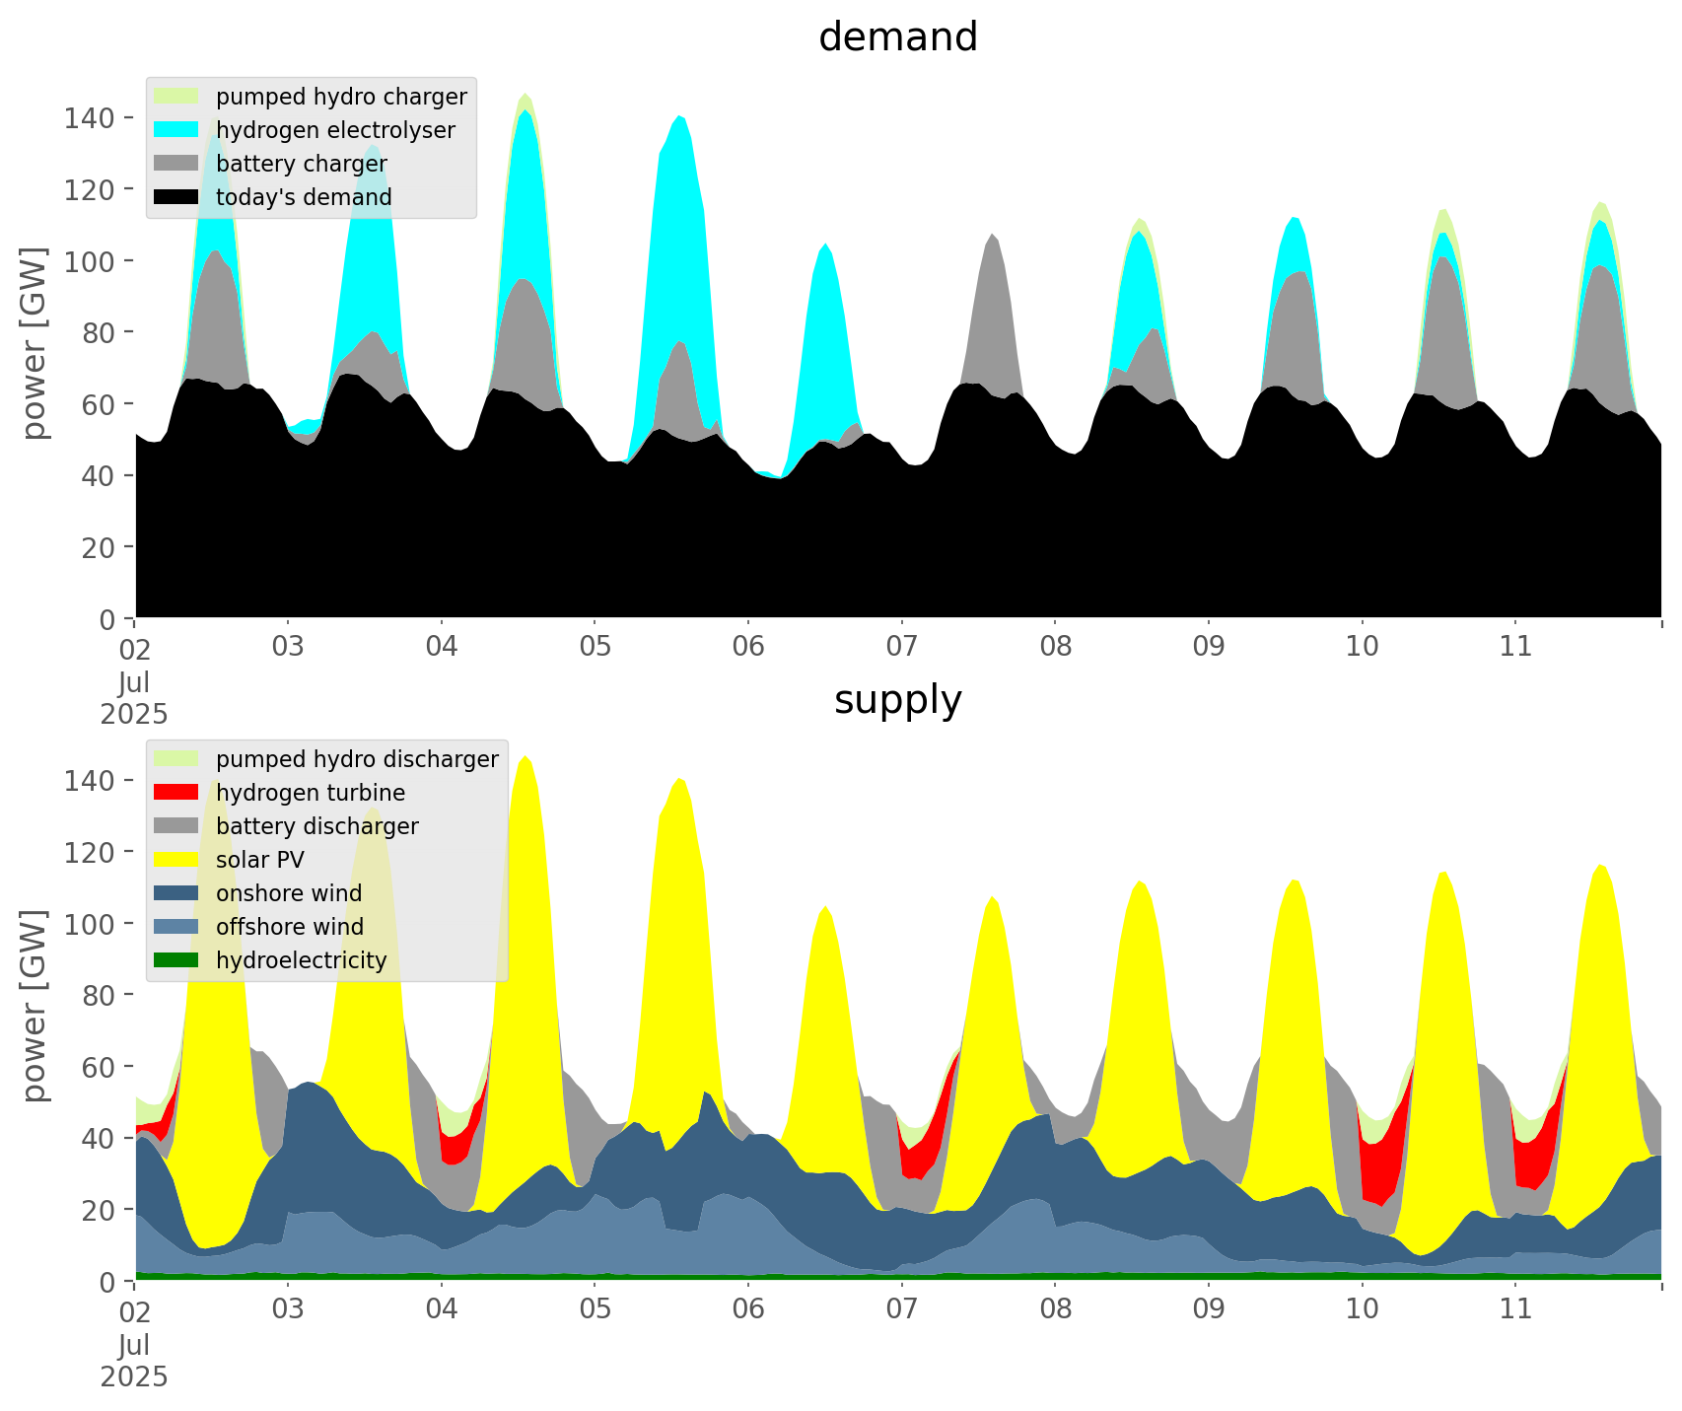Screen dimensions: 1682x1411
Task: Click the yellow solar PV legend swatch
Action: coord(176,860)
